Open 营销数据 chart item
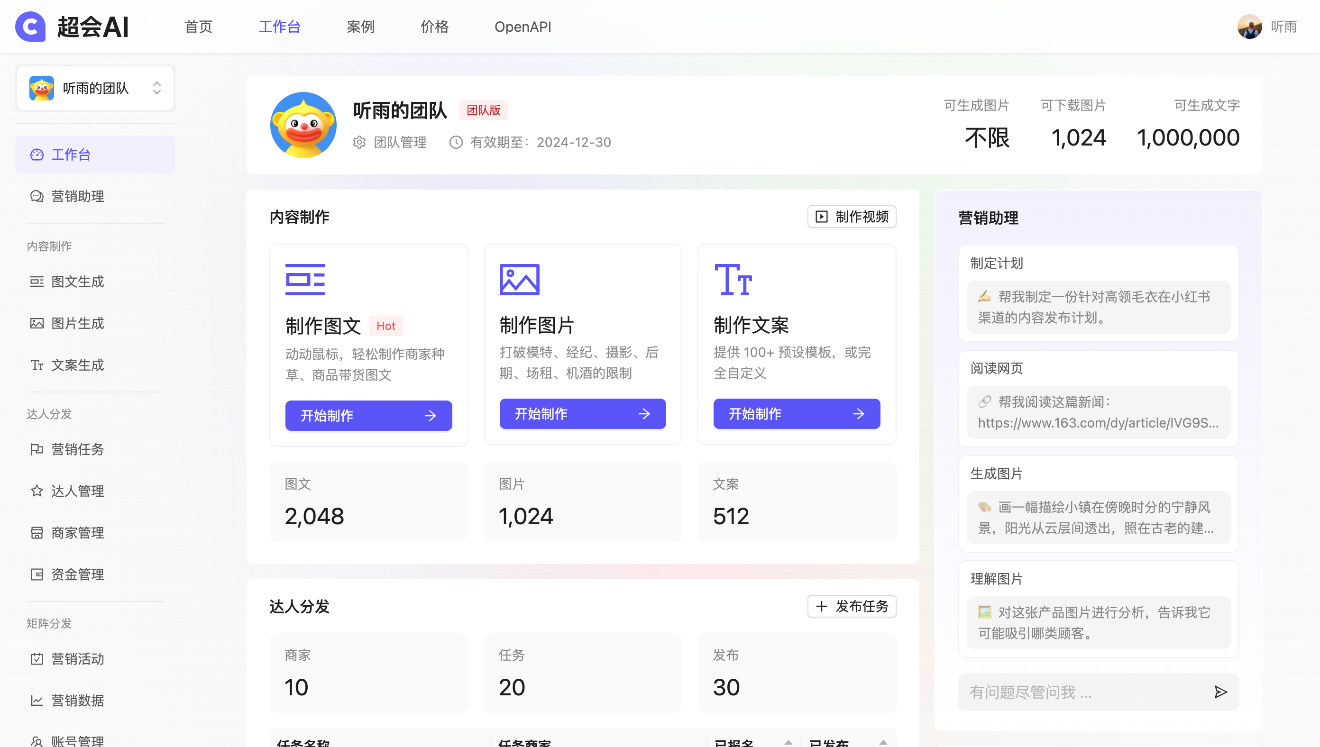Screen dimensions: 1320x747 click(77, 701)
